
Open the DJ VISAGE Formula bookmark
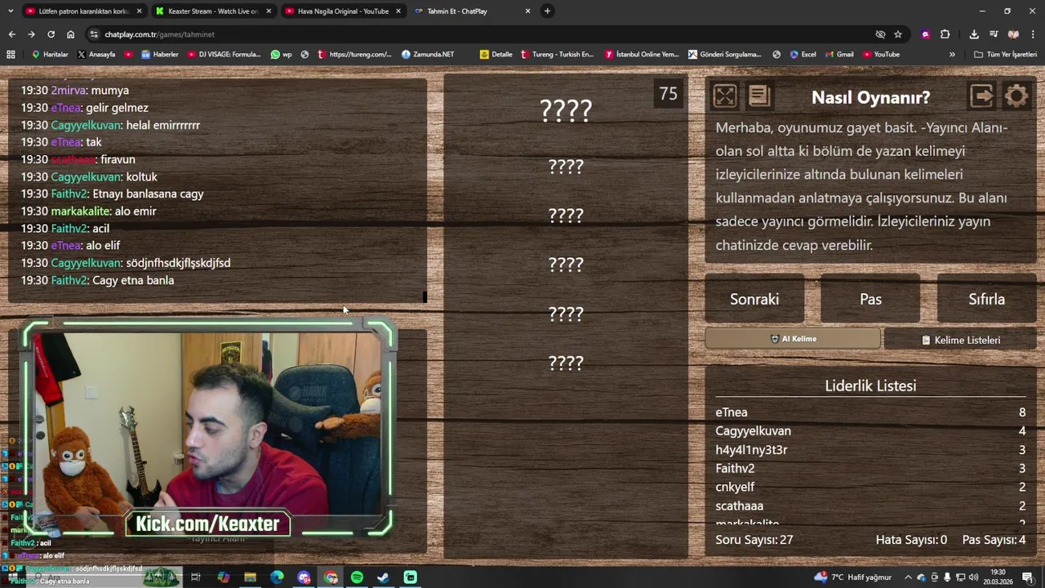tap(224, 55)
